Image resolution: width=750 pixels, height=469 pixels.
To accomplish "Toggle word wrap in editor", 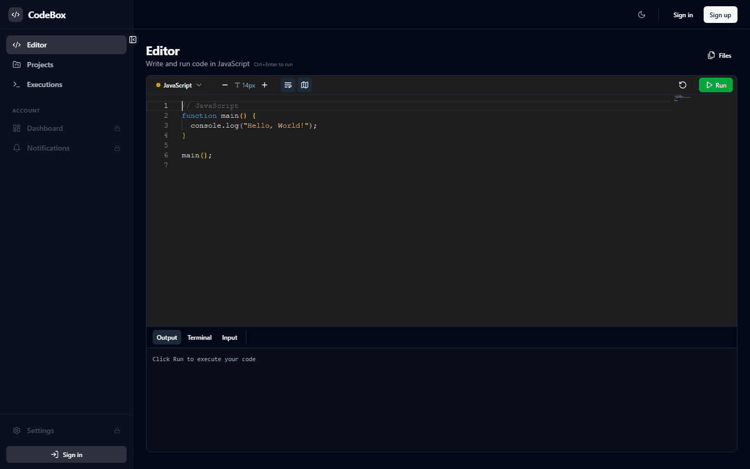I will (x=288, y=85).
